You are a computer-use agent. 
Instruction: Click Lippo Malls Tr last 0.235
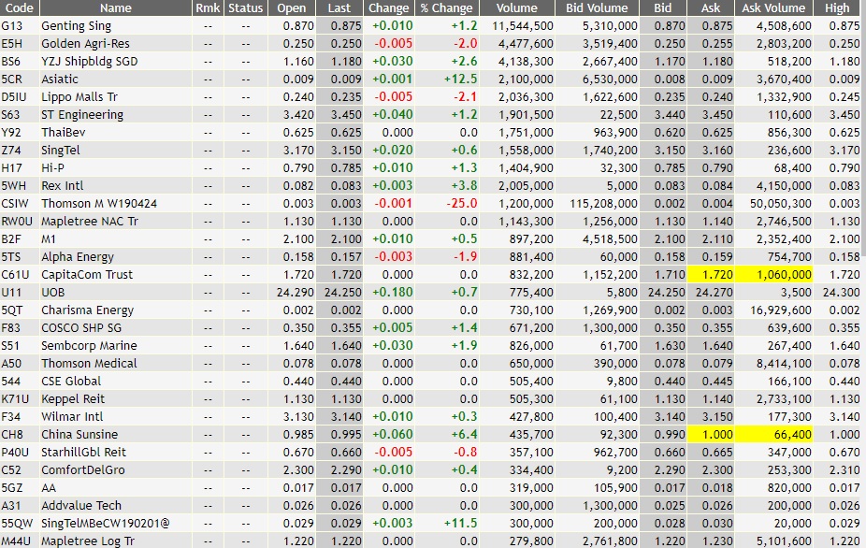click(x=346, y=96)
